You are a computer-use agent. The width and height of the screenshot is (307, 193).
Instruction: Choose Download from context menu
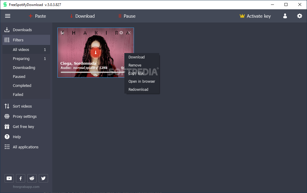[x=142, y=57]
